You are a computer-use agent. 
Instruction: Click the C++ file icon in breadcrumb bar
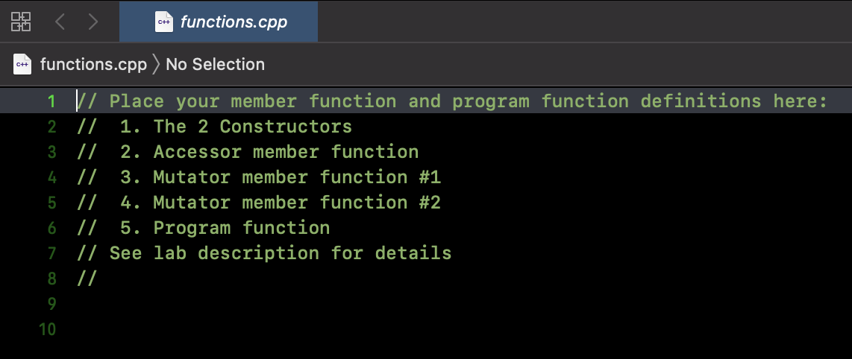[x=22, y=64]
